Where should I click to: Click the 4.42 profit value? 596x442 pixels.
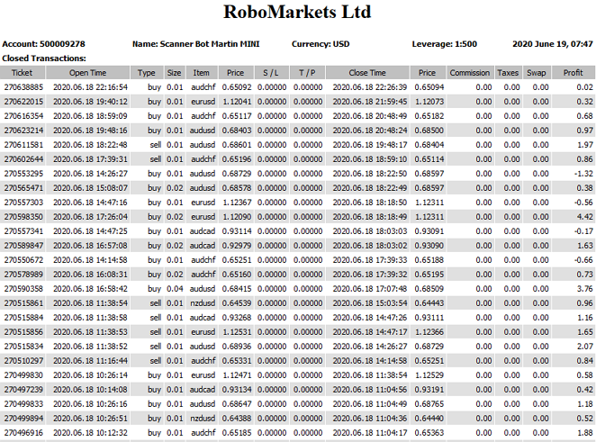[583, 217]
